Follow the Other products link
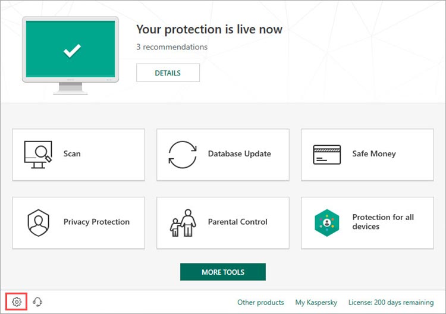The width and height of the screenshot is (446, 314). point(260,302)
